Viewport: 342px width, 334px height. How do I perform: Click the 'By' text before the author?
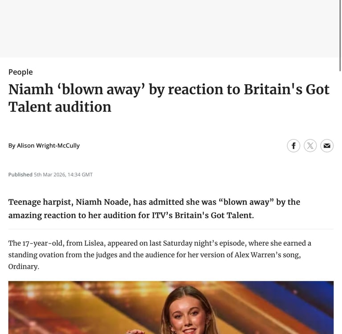pyautogui.click(x=12, y=146)
